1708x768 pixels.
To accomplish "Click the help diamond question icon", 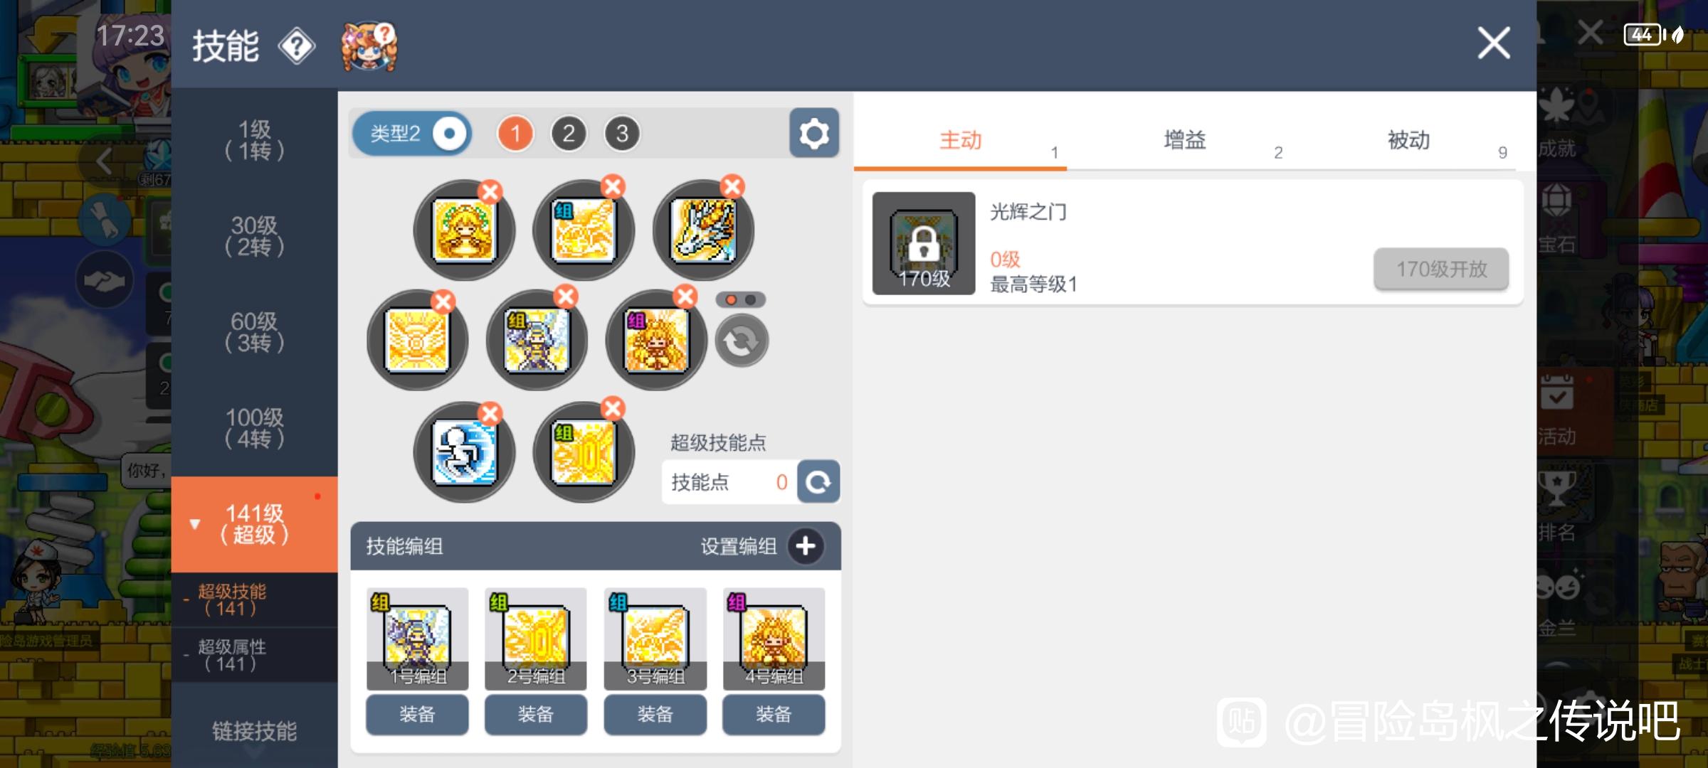I will click(x=296, y=46).
